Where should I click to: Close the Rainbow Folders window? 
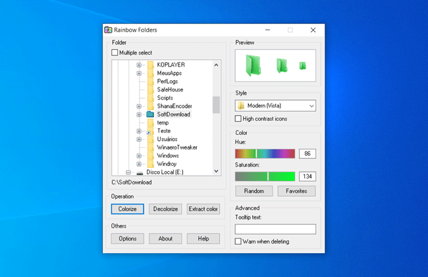click(x=313, y=30)
